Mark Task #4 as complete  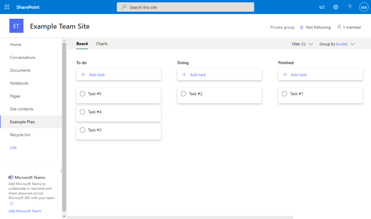click(82, 112)
